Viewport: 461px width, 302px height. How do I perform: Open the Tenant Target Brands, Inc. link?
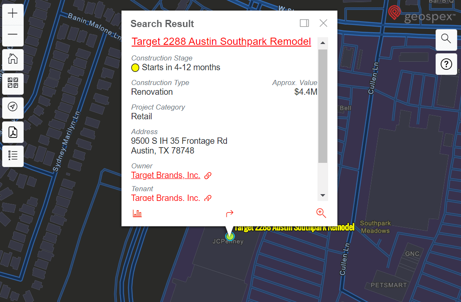click(x=166, y=198)
